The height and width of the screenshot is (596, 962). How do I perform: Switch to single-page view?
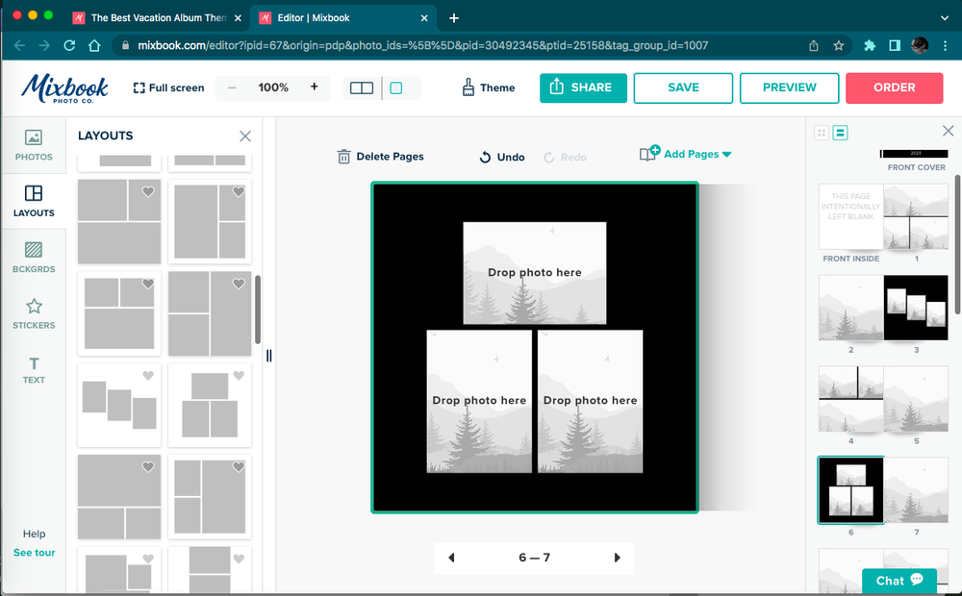[396, 87]
